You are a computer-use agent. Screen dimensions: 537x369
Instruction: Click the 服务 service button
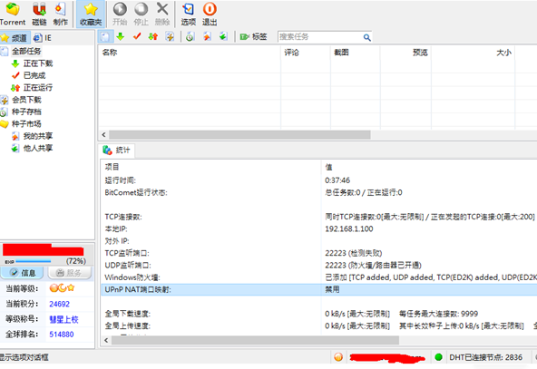[70, 273]
